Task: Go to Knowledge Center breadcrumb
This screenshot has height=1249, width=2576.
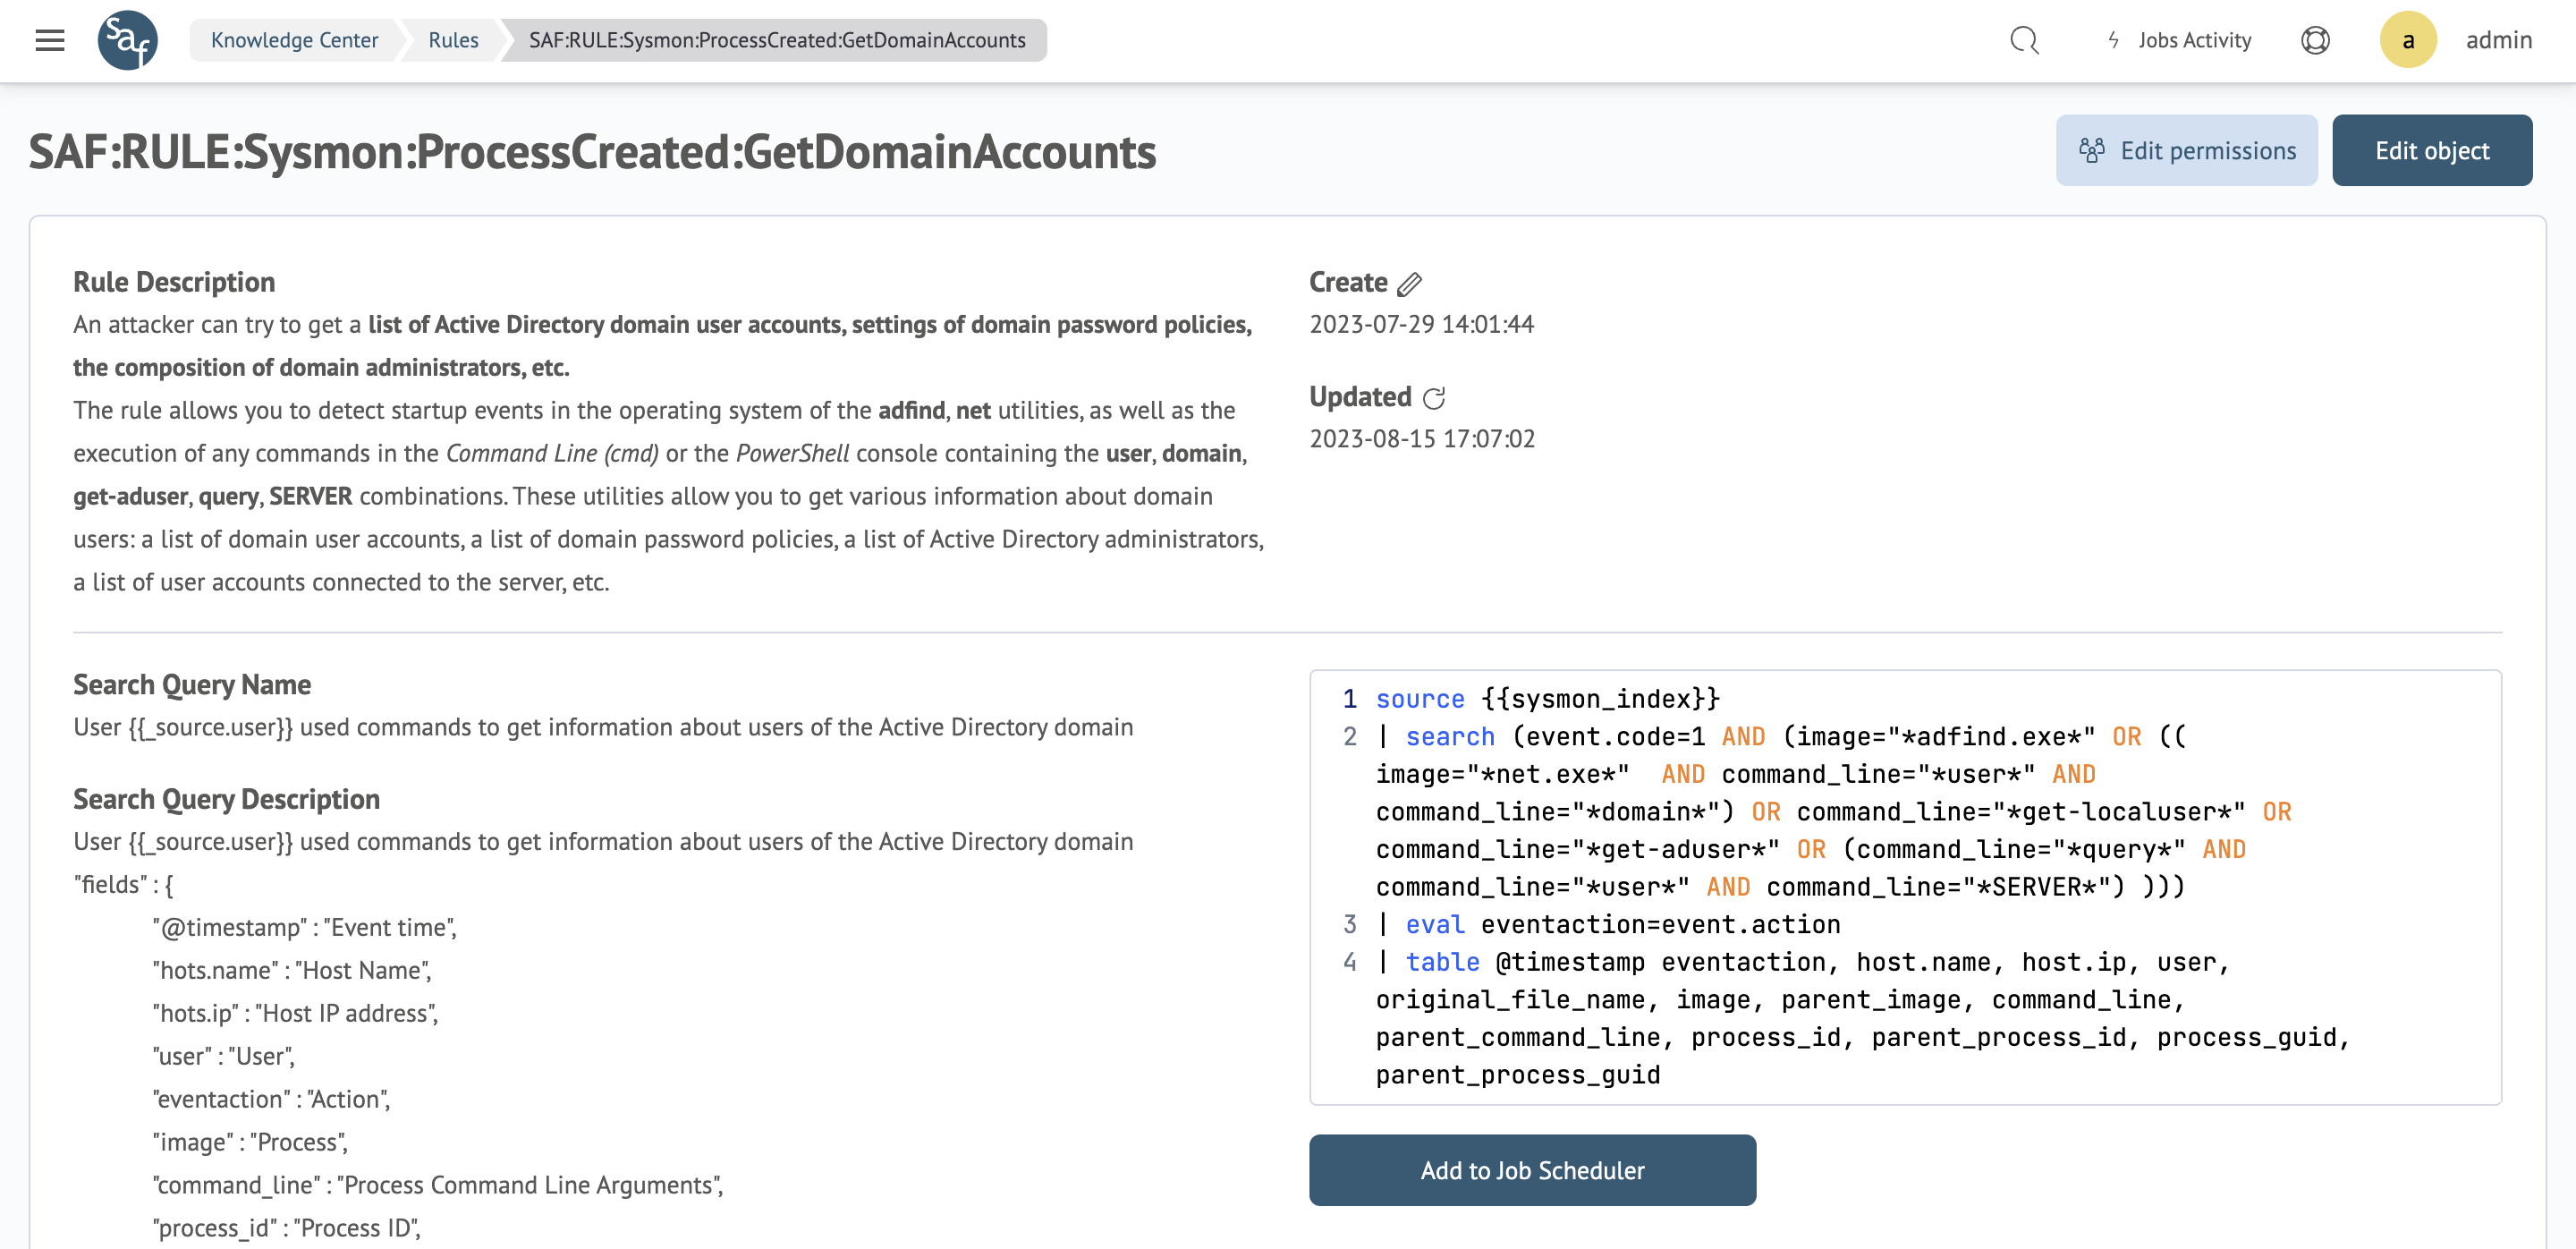Action: pyautogui.click(x=294, y=40)
